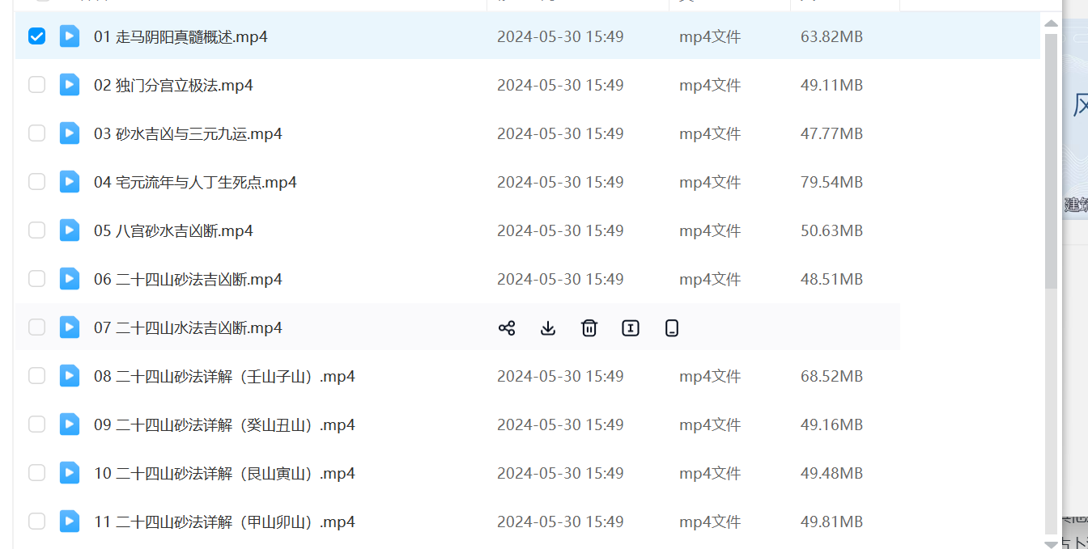Uncheck the 01 走马阴阳真髓概述 checkbox
This screenshot has width=1088, height=549.
coord(36,36)
